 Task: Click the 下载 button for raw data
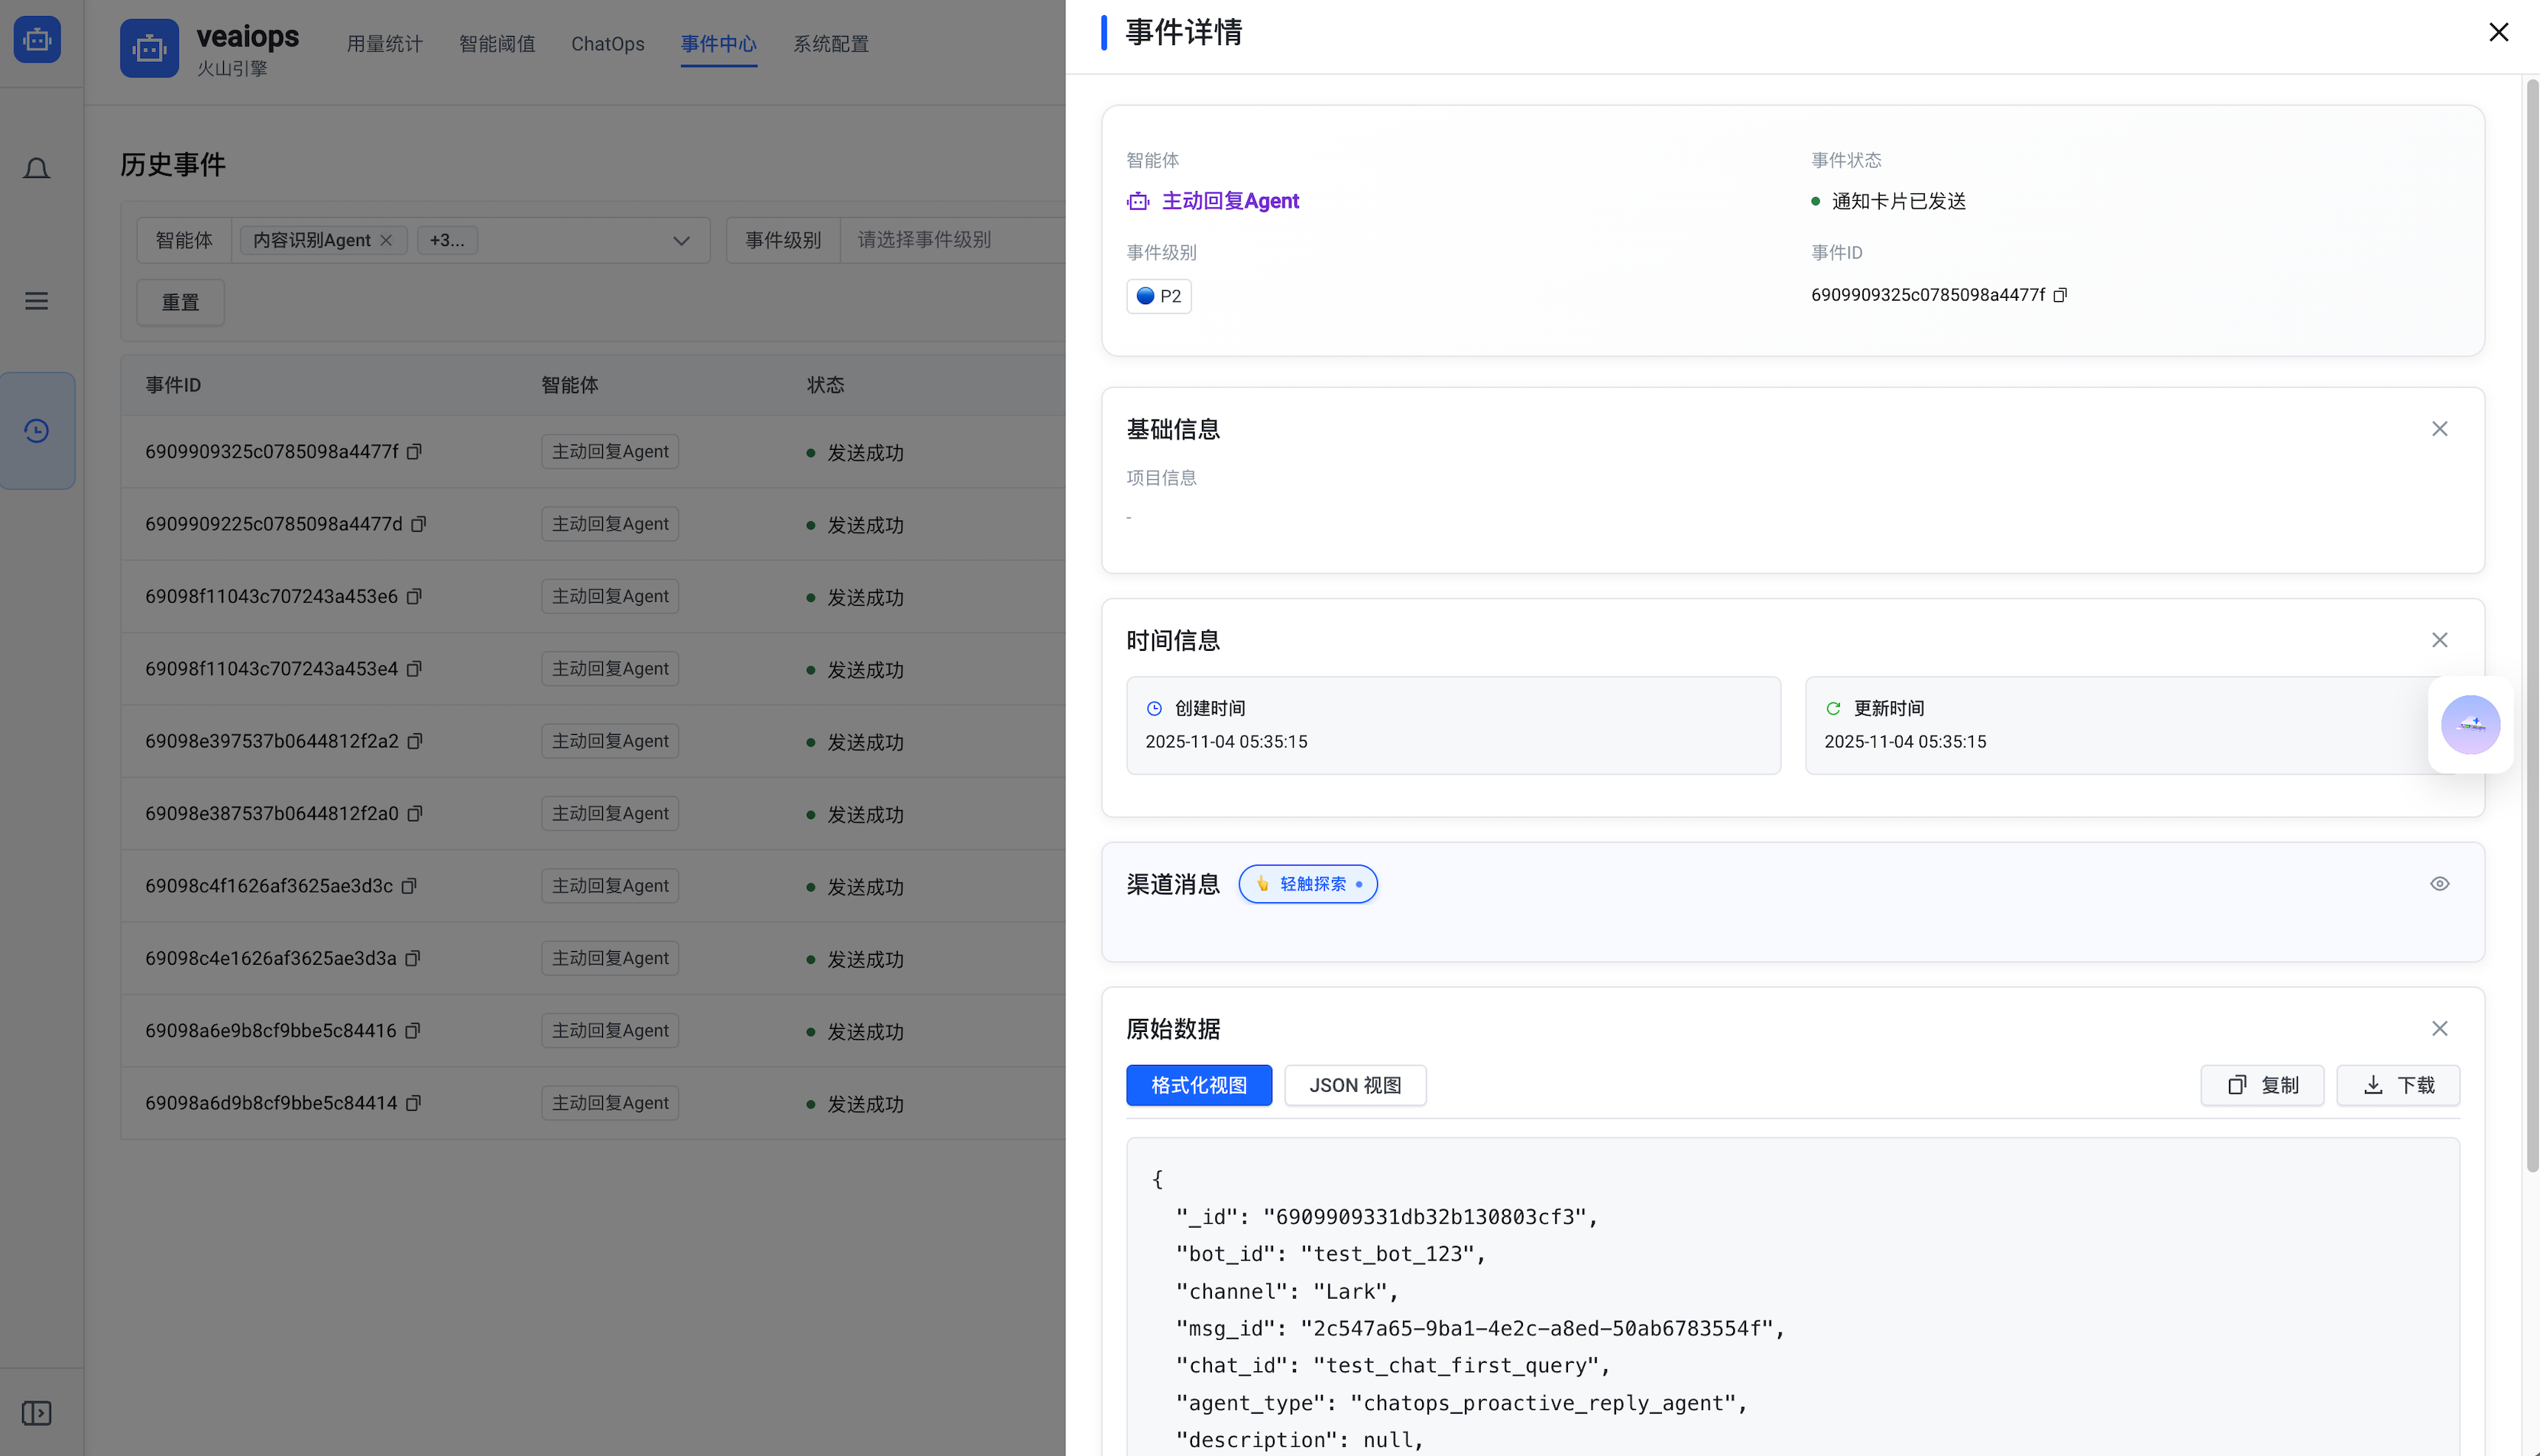tap(2397, 1085)
